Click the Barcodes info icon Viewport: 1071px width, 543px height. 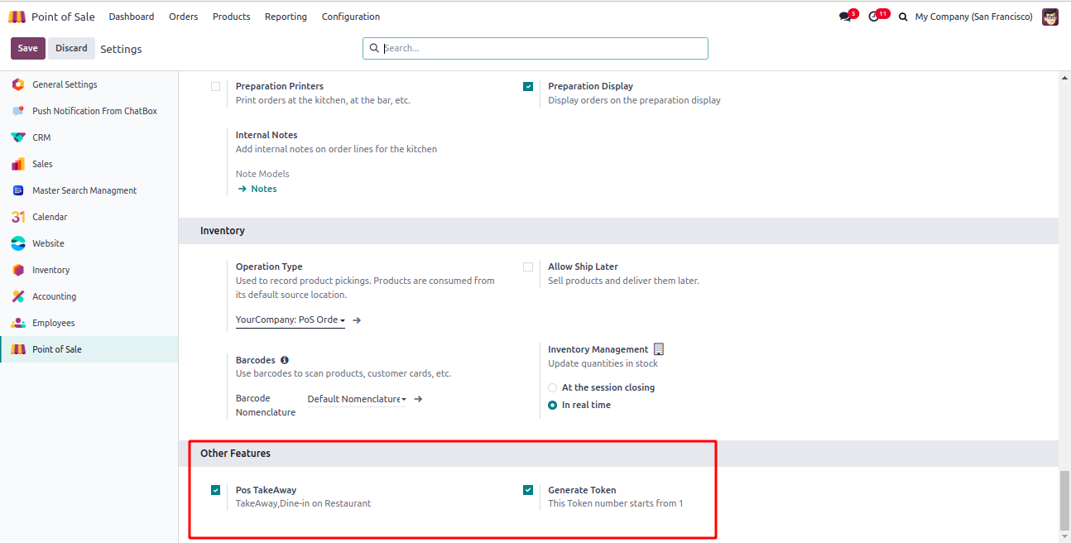click(x=285, y=360)
